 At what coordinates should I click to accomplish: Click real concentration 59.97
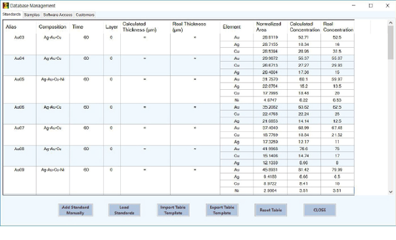[x=338, y=79]
